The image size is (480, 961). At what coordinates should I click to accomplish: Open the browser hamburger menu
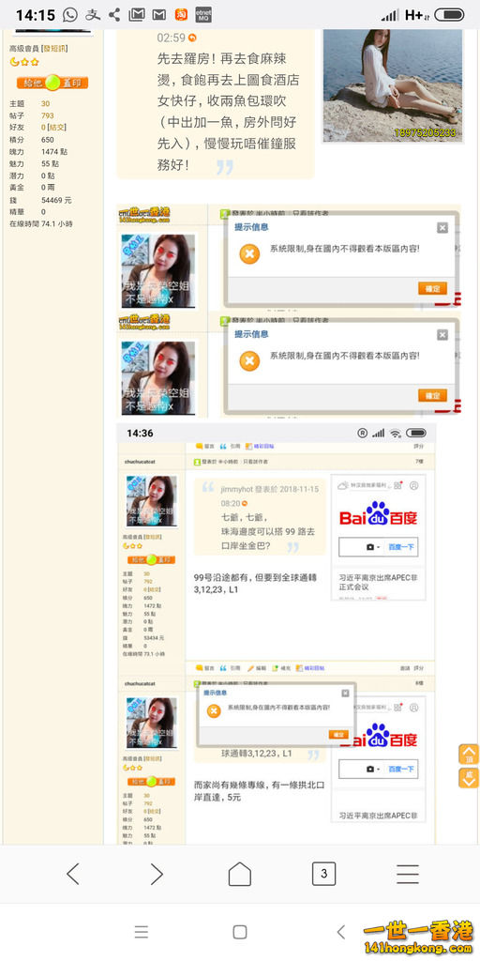(x=408, y=874)
